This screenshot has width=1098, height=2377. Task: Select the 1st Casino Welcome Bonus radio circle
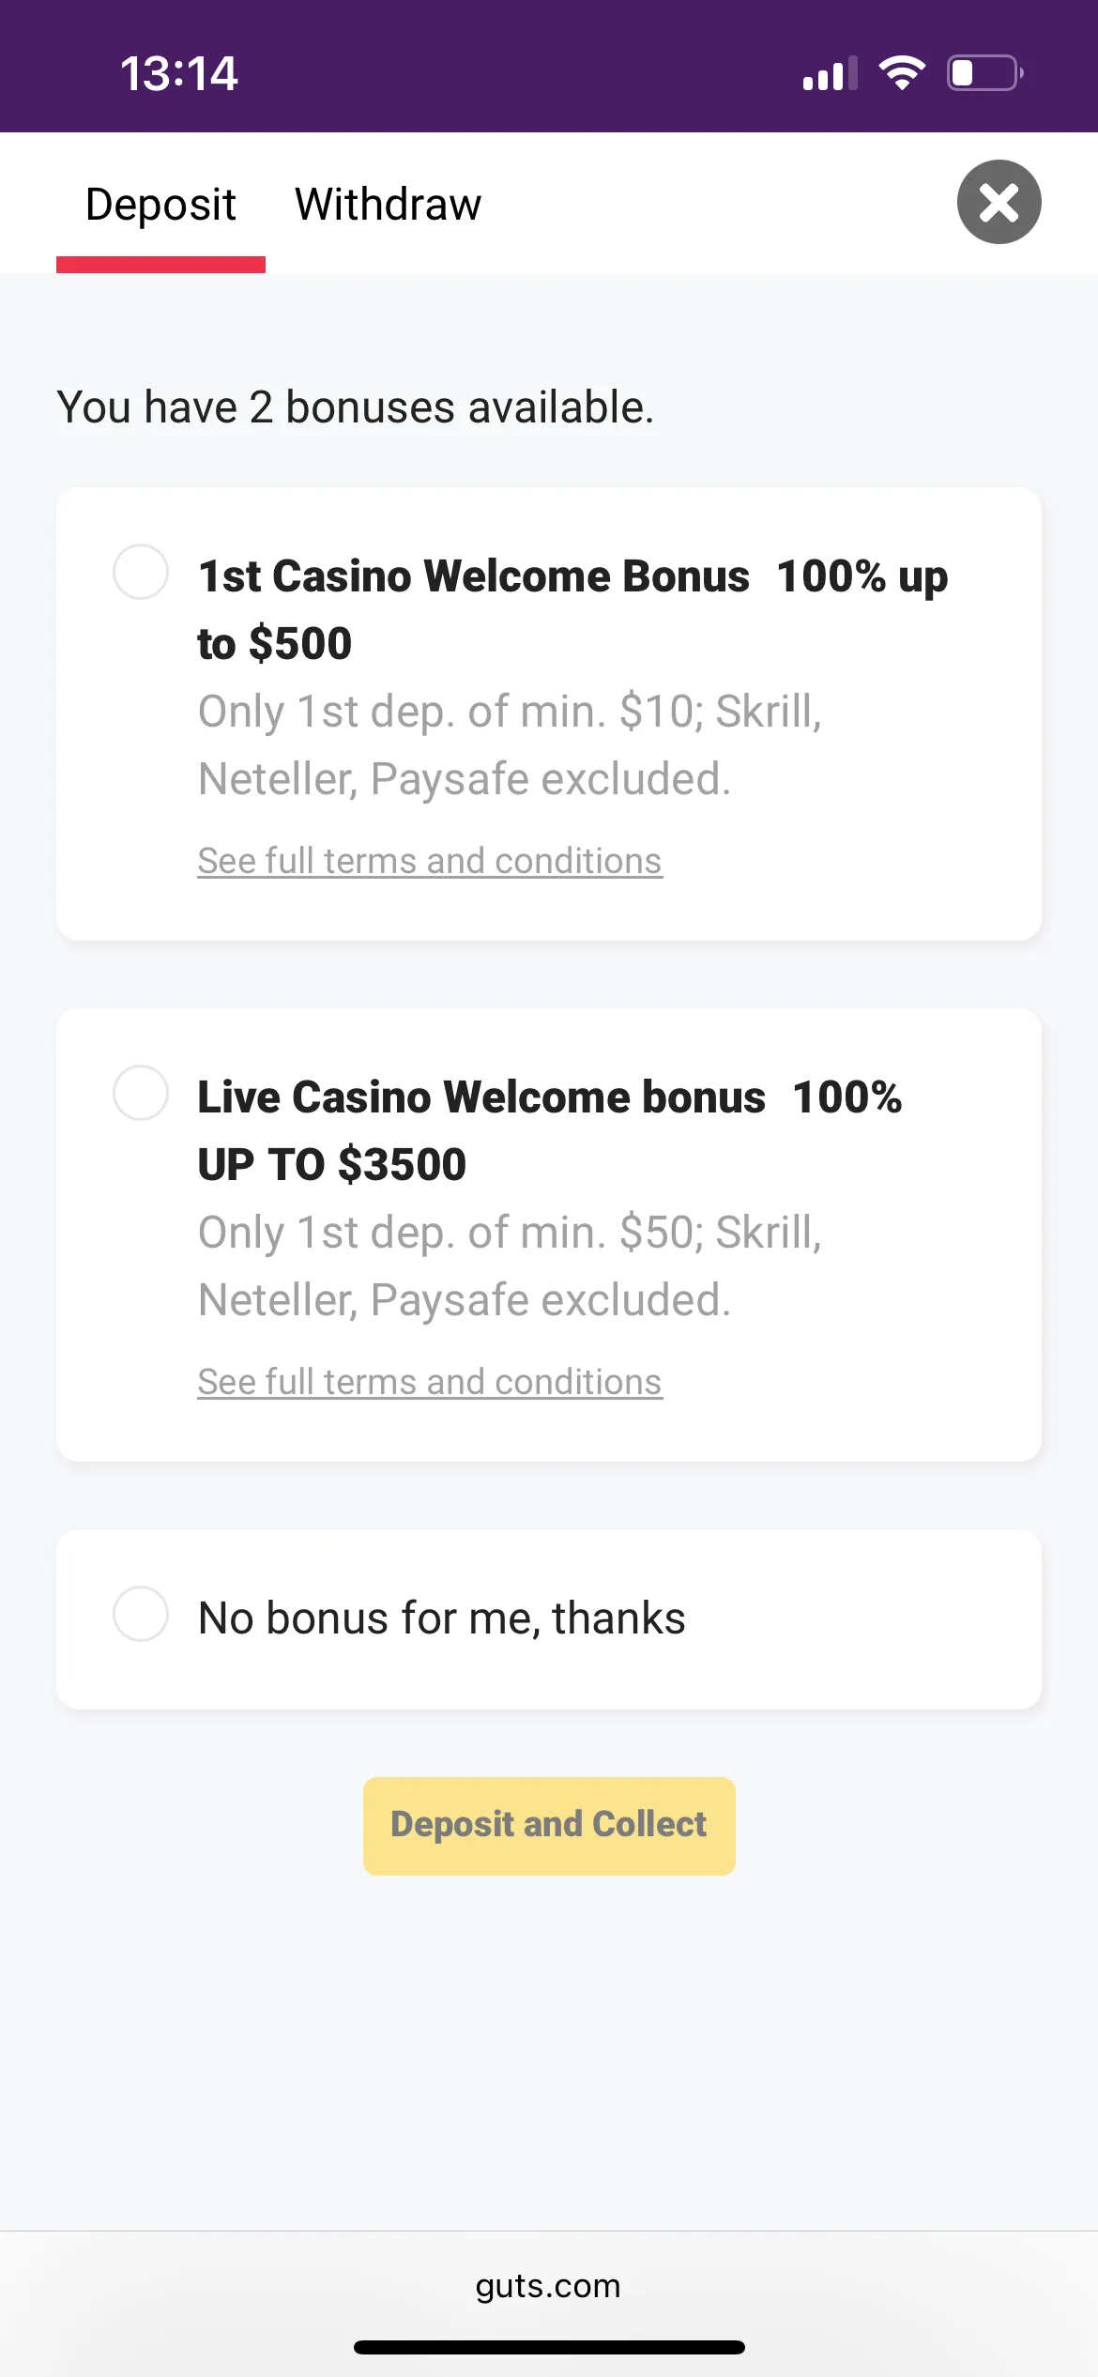pos(141,572)
